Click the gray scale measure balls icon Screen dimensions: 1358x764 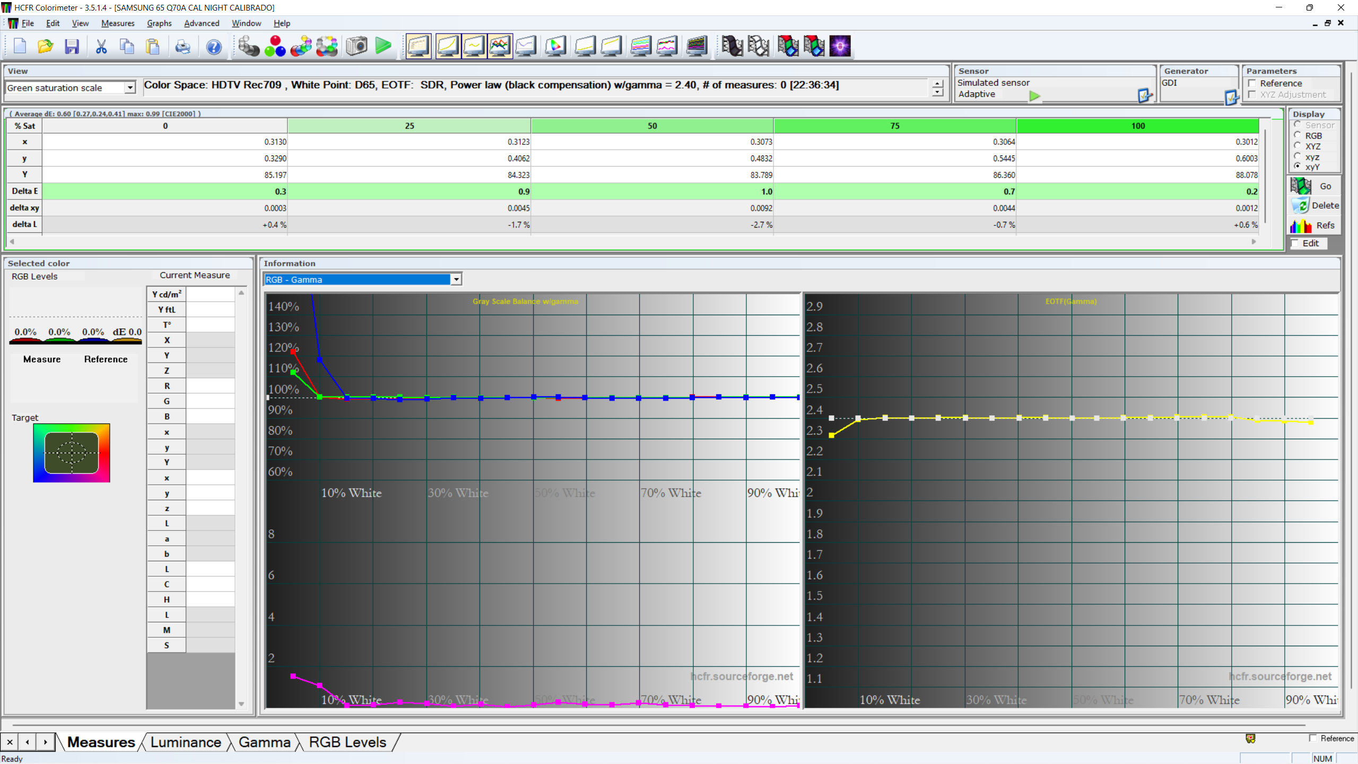pos(248,47)
